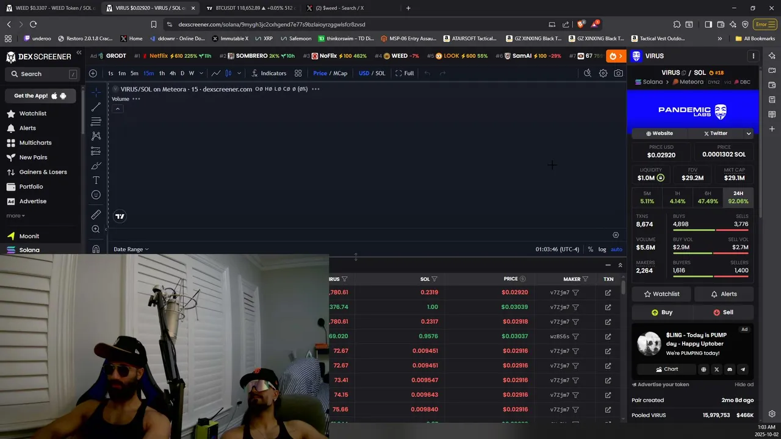Switch chart to candlestick style
This screenshot has height=439, width=781.
228,73
